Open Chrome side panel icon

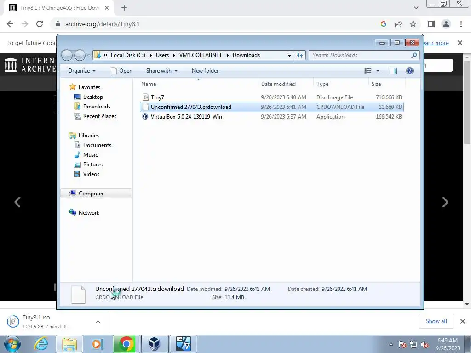point(431,24)
